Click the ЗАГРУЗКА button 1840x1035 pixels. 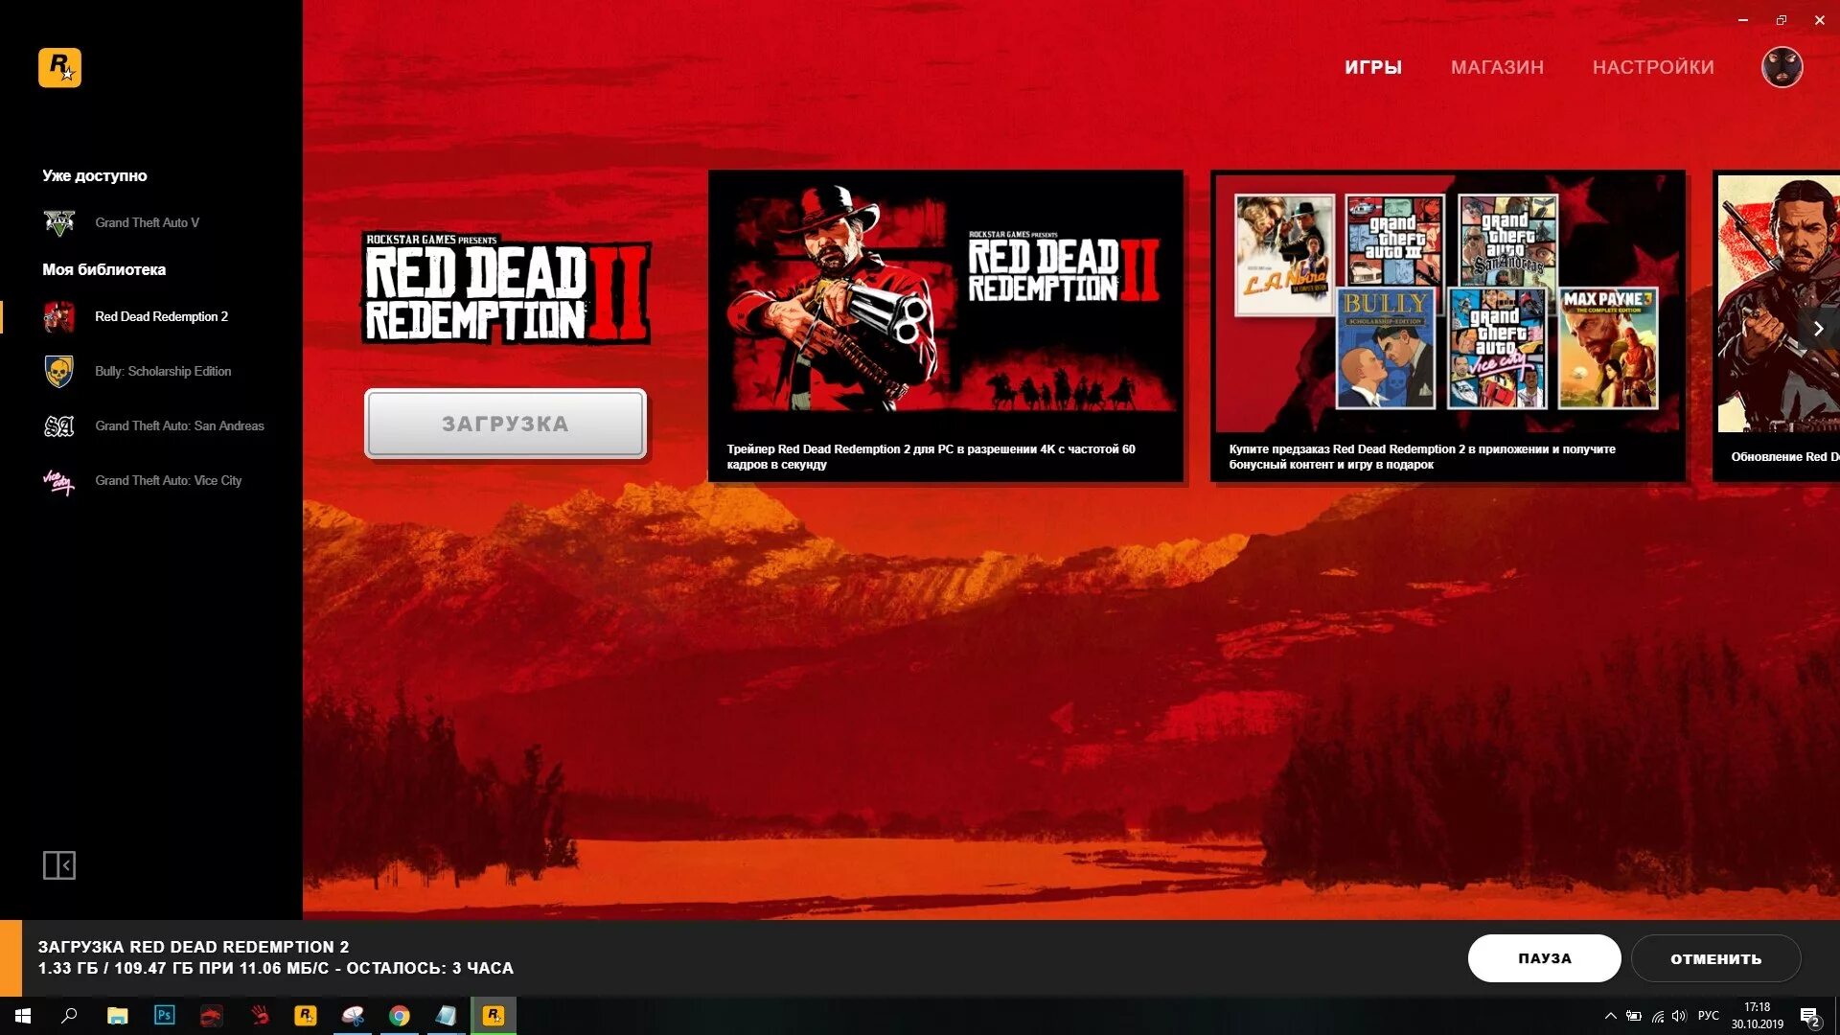505,424
